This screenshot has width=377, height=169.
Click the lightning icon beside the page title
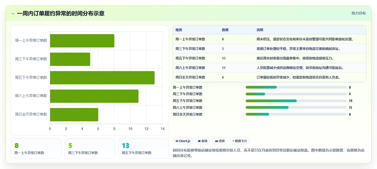coord(13,14)
